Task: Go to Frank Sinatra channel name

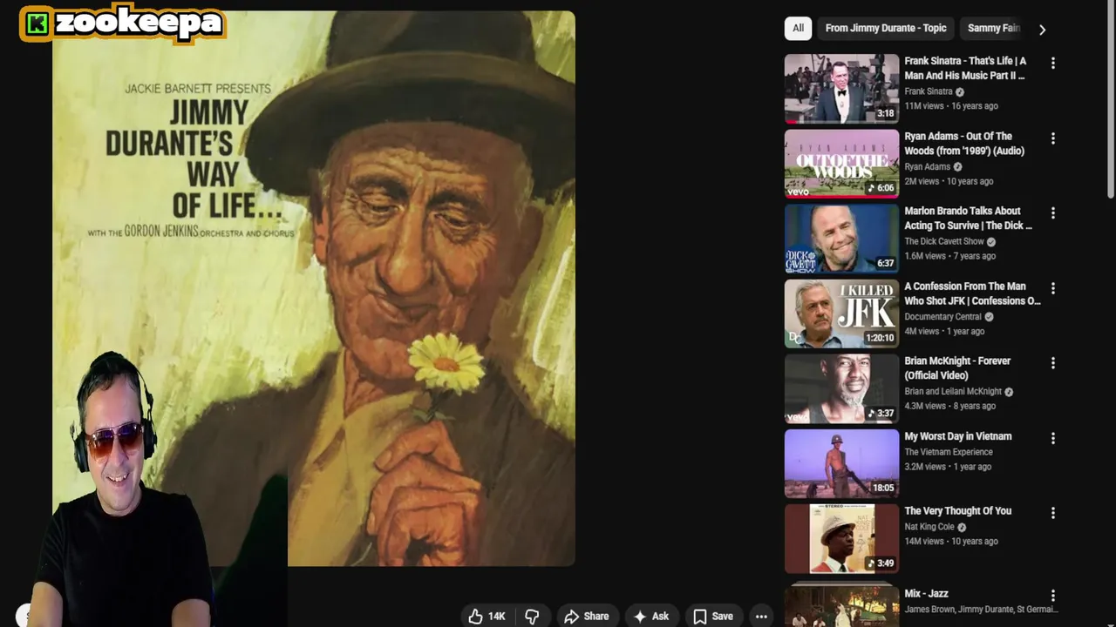Action: coord(929,91)
